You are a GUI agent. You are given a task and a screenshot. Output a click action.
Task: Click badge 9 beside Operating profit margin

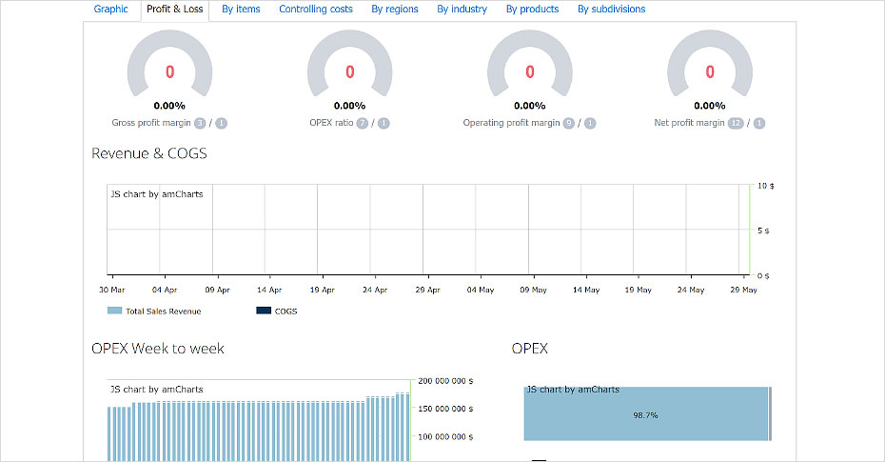[x=568, y=123]
